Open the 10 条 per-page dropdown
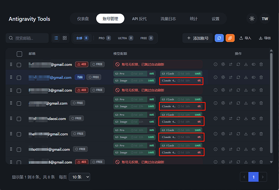 click(79, 177)
